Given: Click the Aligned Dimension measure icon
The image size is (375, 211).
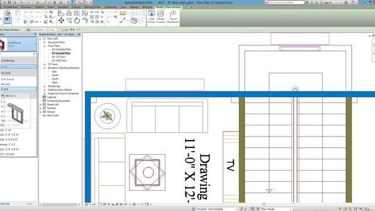Looking at the screenshot, I should (x=122, y=13).
